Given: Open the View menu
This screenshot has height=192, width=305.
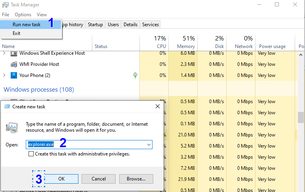Looking at the screenshot, I should pos(42,15).
